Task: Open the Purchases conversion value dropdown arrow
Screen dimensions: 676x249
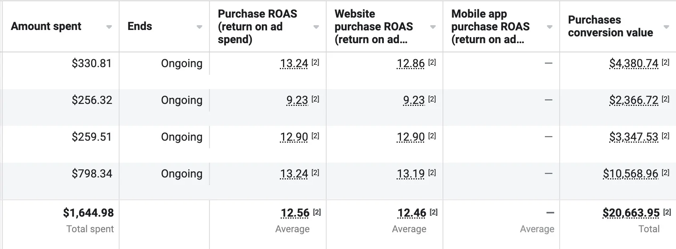Action: click(x=666, y=27)
